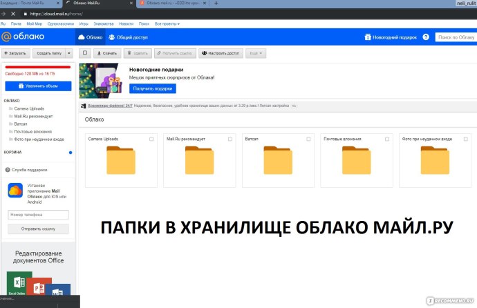Open Фото при неудачном входе folder icon
Image resolution: width=477 pixels, height=308 pixels.
435,160
